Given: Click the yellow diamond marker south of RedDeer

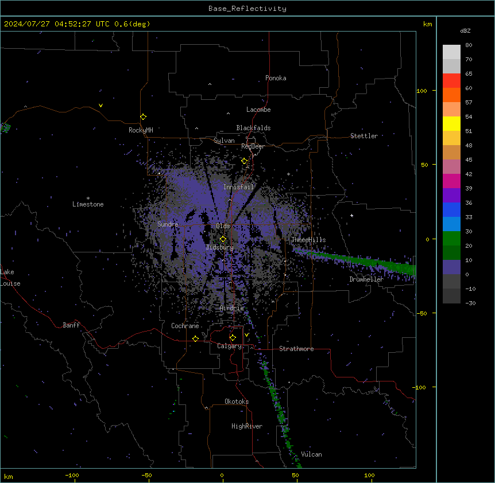Looking at the screenshot, I should [x=245, y=161].
